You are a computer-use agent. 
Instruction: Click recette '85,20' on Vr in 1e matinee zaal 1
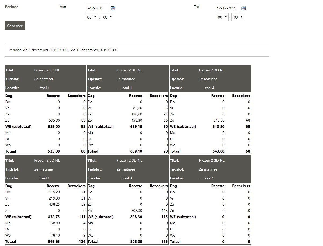point(137,108)
